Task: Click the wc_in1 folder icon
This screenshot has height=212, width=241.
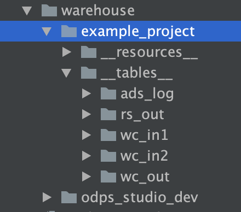Action: click(x=108, y=135)
